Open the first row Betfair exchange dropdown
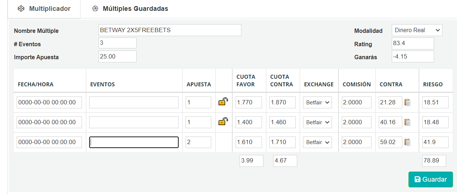The image size is (457, 195). (x=317, y=103)
